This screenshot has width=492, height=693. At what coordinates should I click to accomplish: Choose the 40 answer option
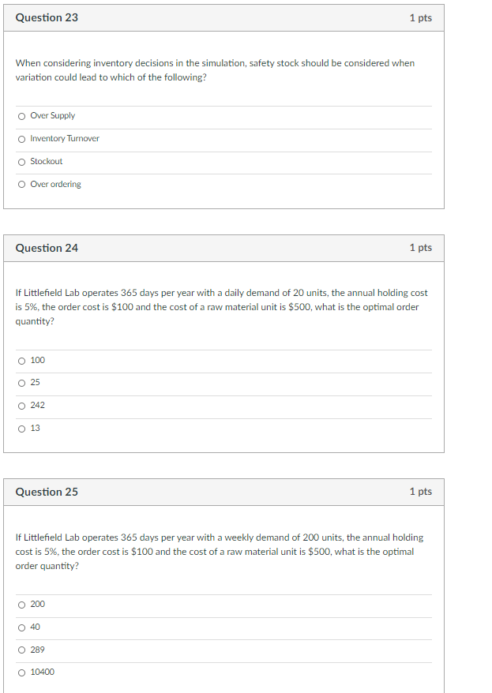pyautogui.click(x=21, y=627)
